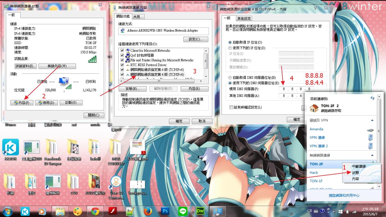Screen dimensions: 386x217
Task: Open File Explorer from the taskbar
Action: coord(60,211)
